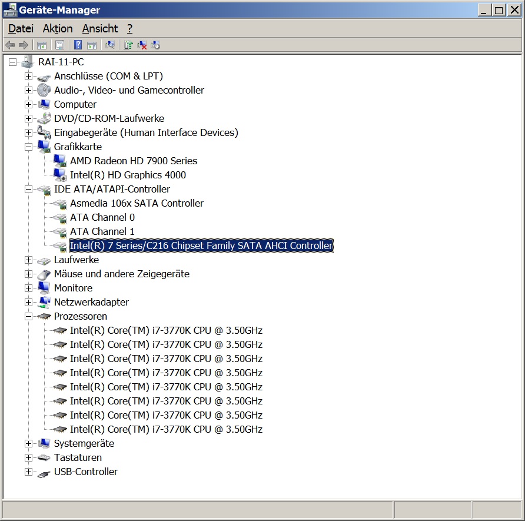This screenshot has width=525, height=521.
Task: Expand the USB-Controller category
Action: tap(29, 472)
